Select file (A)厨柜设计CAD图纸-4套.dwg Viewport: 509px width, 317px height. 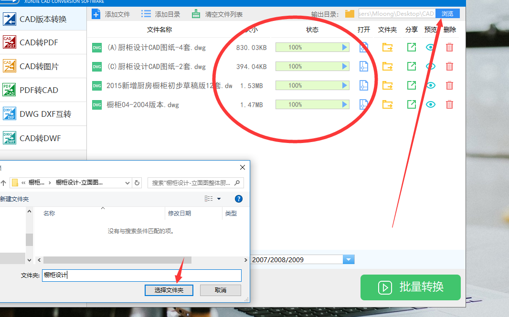point(156,48)
